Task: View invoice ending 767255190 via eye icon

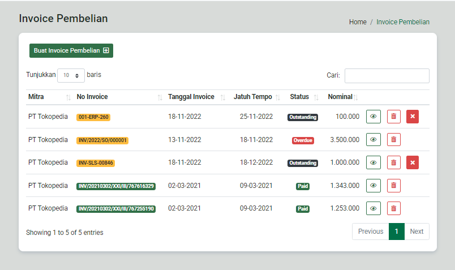Action: 373,208
